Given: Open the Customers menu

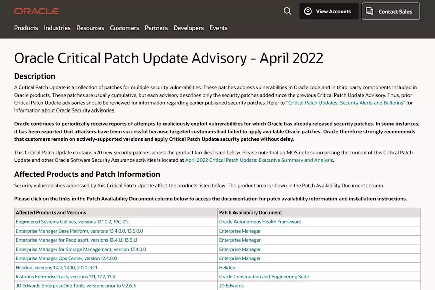Looking at the screenshot, I should pyautogui.click(x=124, y=28).
